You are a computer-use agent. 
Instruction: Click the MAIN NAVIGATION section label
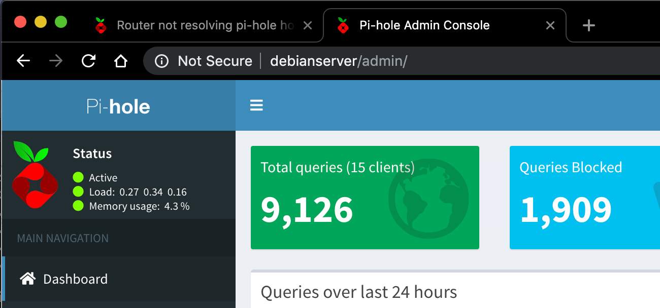(63, 238)
